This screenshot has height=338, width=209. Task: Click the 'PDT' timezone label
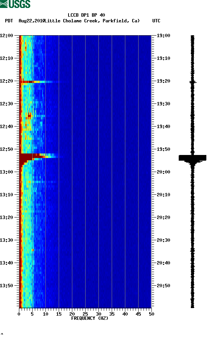pos(9,21)
